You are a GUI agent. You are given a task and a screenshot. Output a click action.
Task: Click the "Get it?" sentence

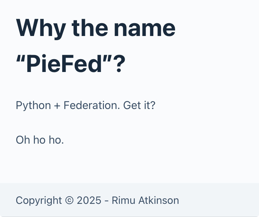139,105
